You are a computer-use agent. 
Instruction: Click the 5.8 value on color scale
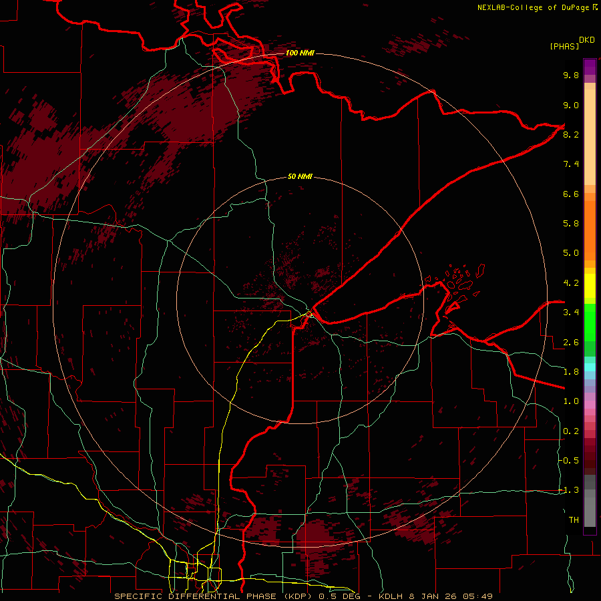point(571,224)
